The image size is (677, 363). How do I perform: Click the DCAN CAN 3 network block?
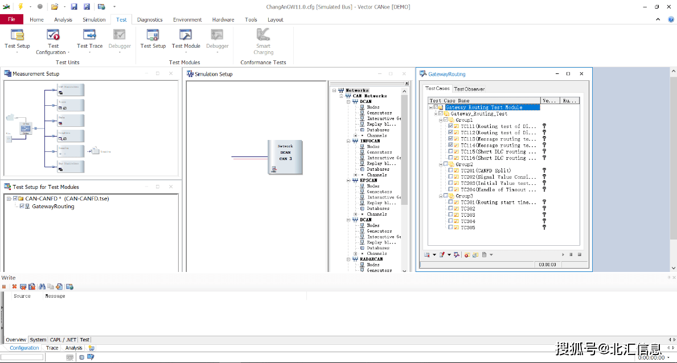tap(285, 157)
